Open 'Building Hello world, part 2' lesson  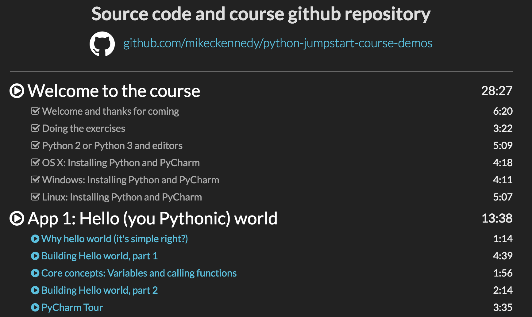[x=99, y=290]
